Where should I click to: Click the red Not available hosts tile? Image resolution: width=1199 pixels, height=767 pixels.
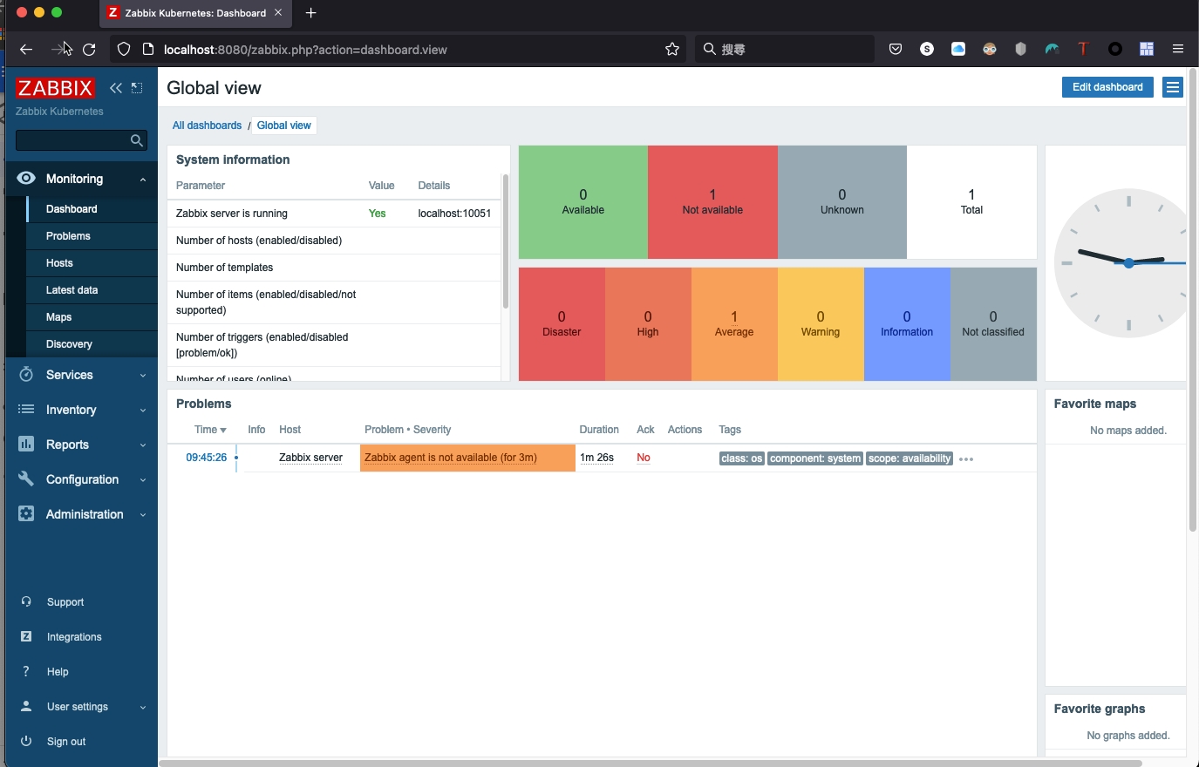coord(712,202)
